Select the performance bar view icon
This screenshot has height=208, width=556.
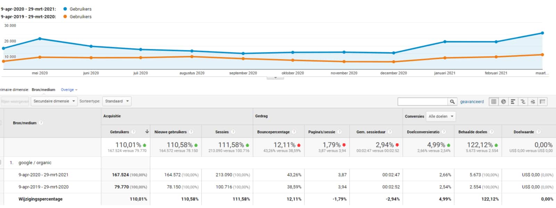tap(513, 102)
